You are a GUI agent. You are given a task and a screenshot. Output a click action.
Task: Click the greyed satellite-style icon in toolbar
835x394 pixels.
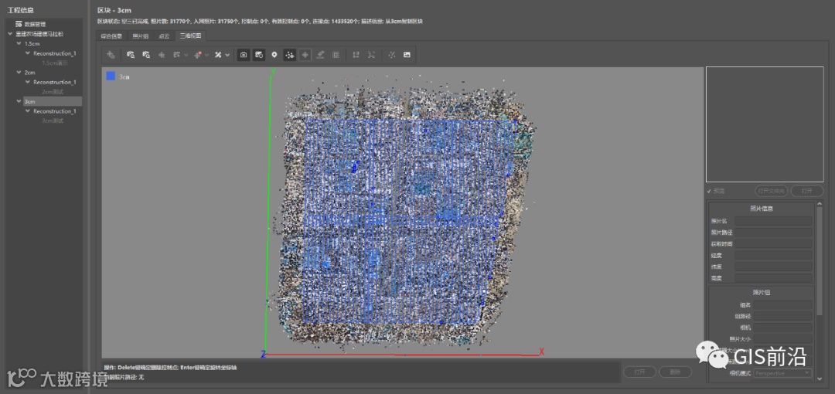pos(321,55)
